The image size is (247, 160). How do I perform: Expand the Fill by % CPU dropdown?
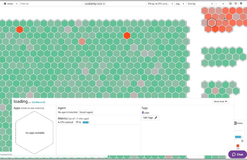[x=160, y=4]
